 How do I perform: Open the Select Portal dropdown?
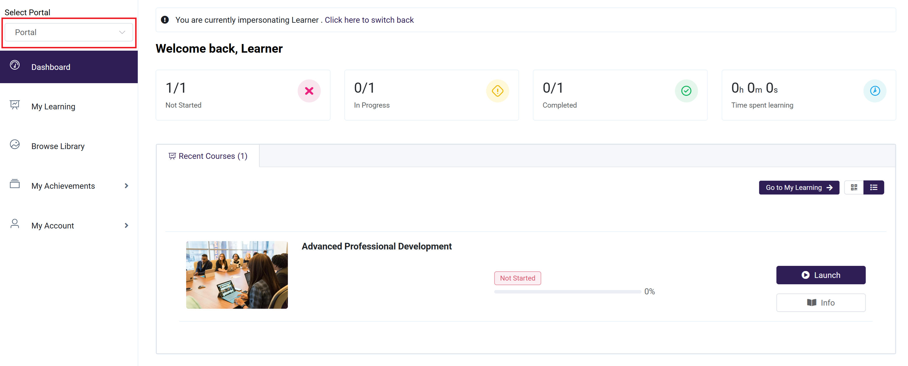coord(69,33)
